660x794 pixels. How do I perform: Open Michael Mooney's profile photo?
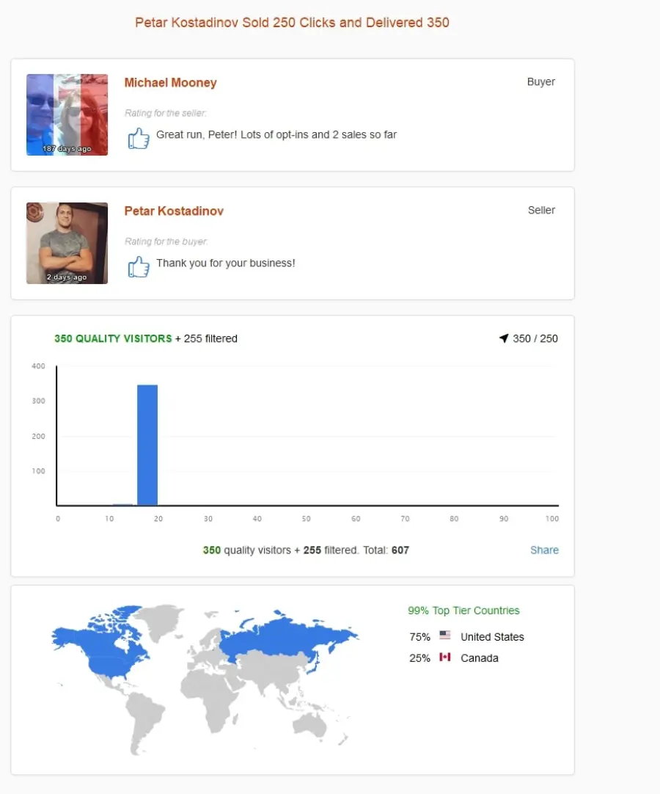(x=67, y=114)
